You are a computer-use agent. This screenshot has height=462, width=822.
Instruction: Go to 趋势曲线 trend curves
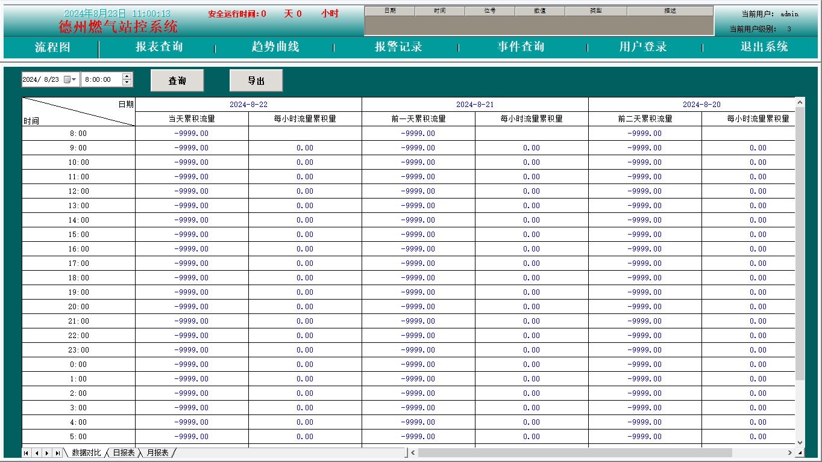tap(275, 47)
